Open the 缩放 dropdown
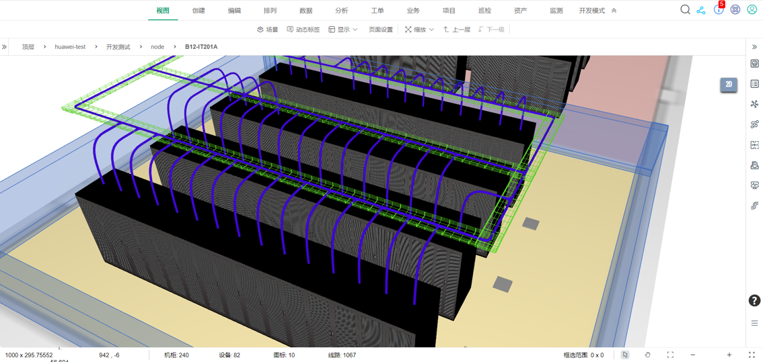The image size is (763, 362). tap(419, 30)
